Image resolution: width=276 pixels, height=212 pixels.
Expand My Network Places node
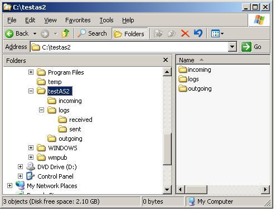tap(9, 185)
